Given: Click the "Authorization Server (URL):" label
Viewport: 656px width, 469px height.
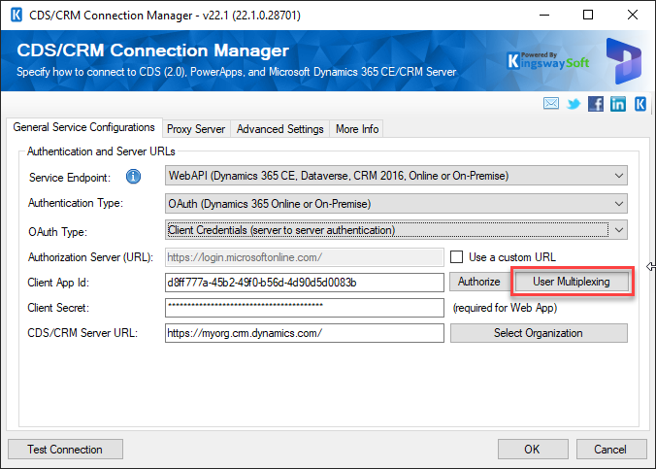Looking at the screenshot, I should coord(91,257).
